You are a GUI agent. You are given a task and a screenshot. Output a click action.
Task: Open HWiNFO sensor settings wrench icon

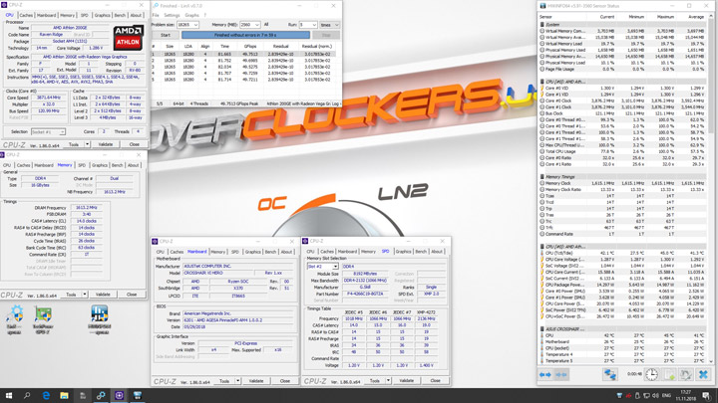[x=685, y=374]
